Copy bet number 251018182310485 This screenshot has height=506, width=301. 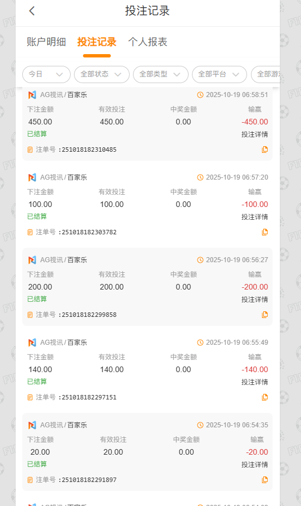(265, 150)
